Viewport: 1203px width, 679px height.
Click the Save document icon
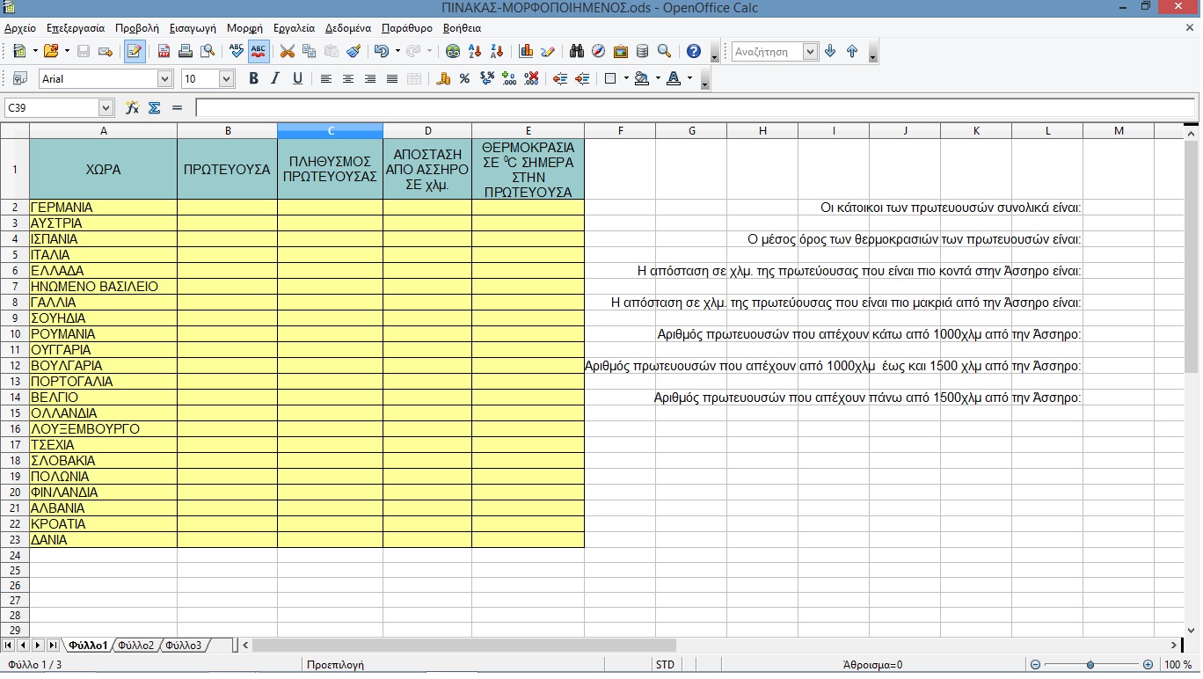[84, 51]
